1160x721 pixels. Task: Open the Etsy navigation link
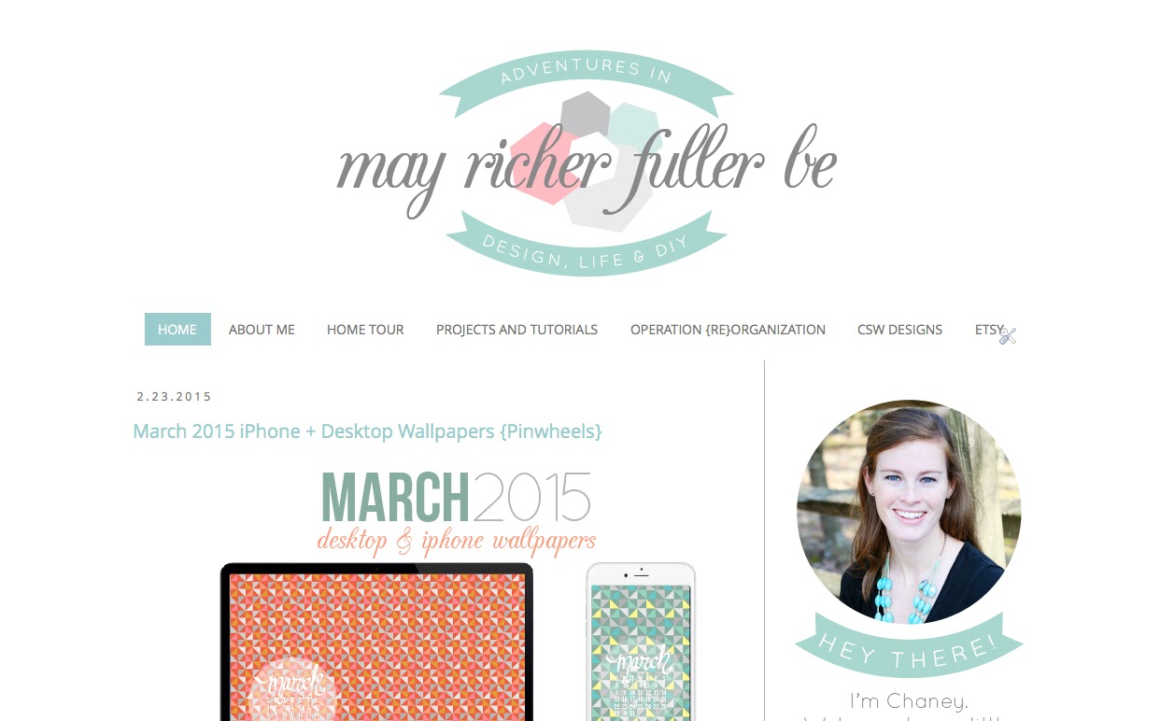point(989,330)
